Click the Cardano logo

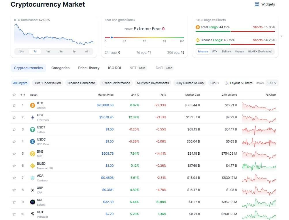coord(33,178)
